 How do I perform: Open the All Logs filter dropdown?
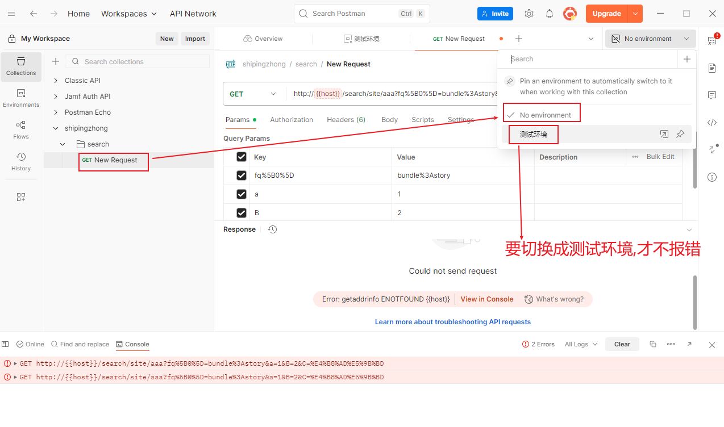pos(581,344)
